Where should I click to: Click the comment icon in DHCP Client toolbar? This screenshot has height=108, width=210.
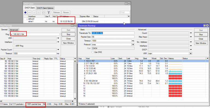click(x=43, y=13)
